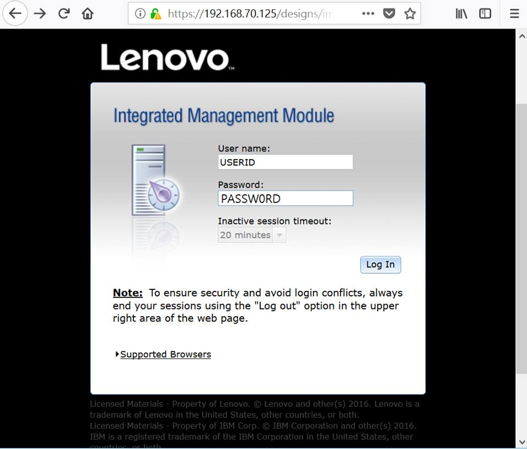The width and height of the screenshot is (527, 449).
Task: Open the Inactive session timeout dropdown
Action: pyautogui.click(x=252, y=235)
